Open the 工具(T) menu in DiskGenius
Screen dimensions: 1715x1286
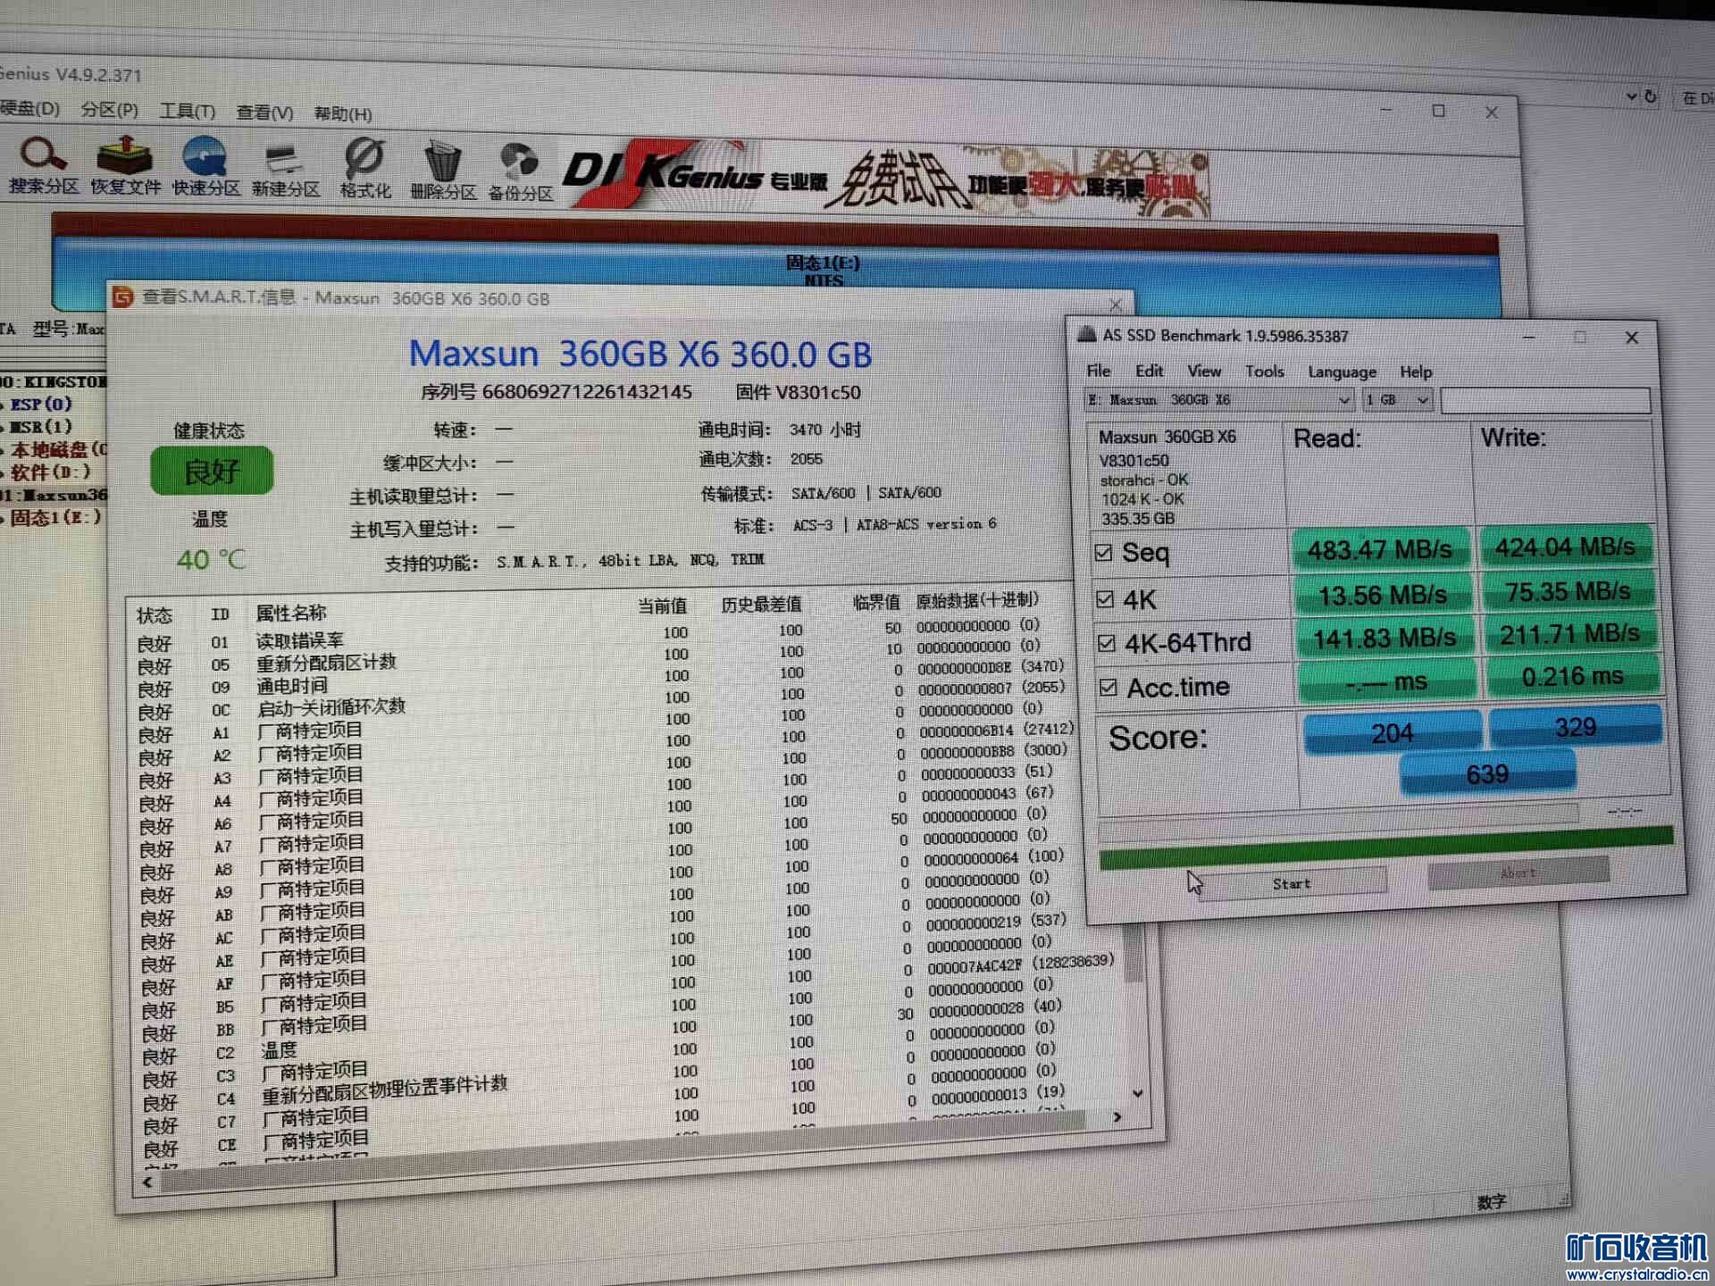(x=187, y=112)
